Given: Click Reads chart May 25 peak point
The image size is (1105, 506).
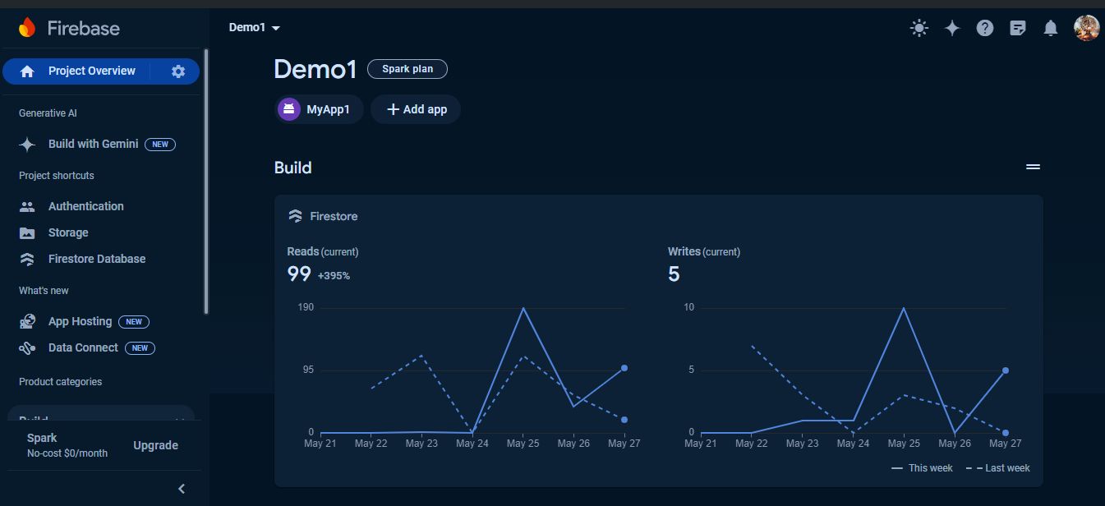Looking at the screenshot, I should coord(523,308).
